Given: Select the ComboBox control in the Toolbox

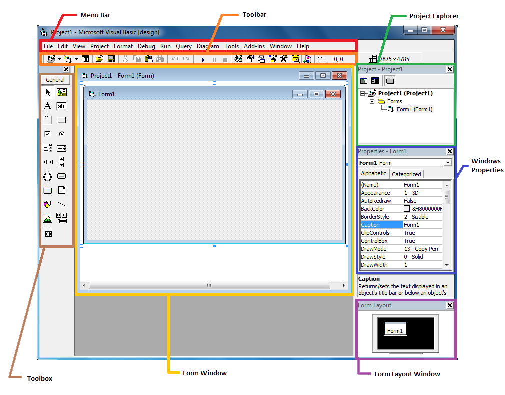Looking at the screenshot, I should click(x=48, y=148).
